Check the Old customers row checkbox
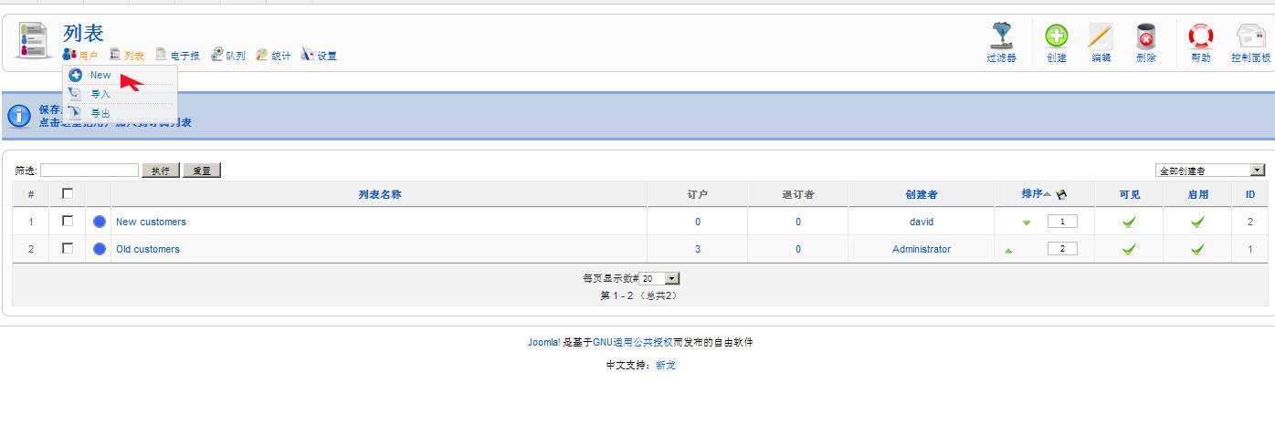 coord(68,248)
